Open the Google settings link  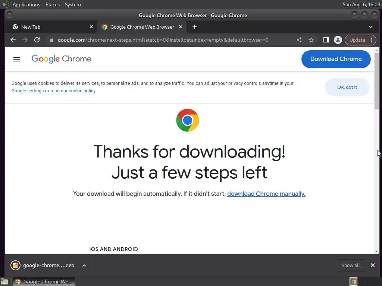click(28, 91)
